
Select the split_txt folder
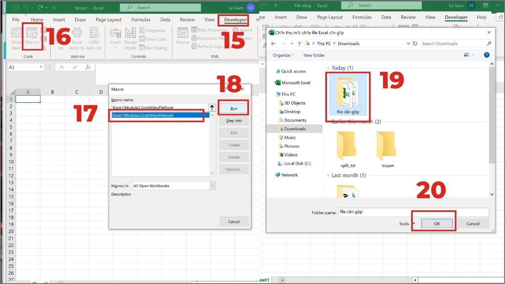348,149
